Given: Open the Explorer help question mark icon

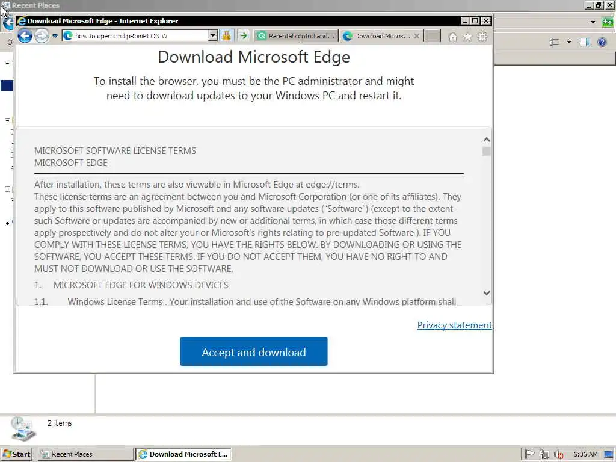Looking at the screenshot, I should pyautogui.click(x=602, y=42).
